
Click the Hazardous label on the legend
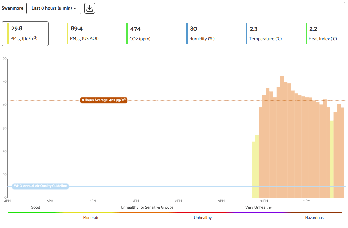314,218
